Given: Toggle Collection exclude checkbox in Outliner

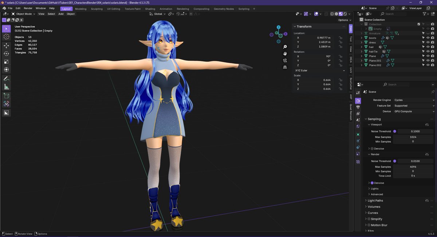Looking at the screenshot, I should pos(419,24).
